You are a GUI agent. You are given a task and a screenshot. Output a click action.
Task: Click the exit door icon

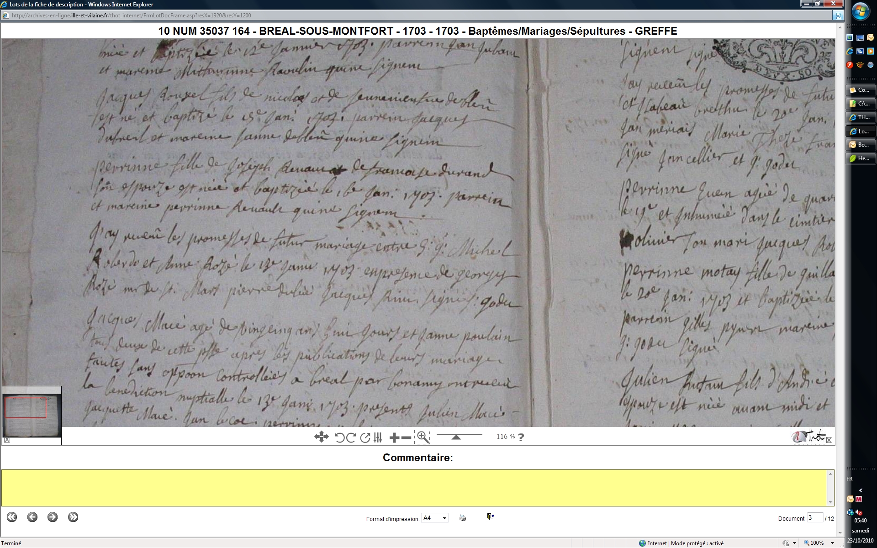tap(490, 516)
